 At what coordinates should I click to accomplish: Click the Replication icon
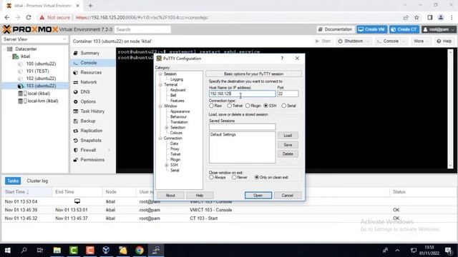tap(76, 131)
